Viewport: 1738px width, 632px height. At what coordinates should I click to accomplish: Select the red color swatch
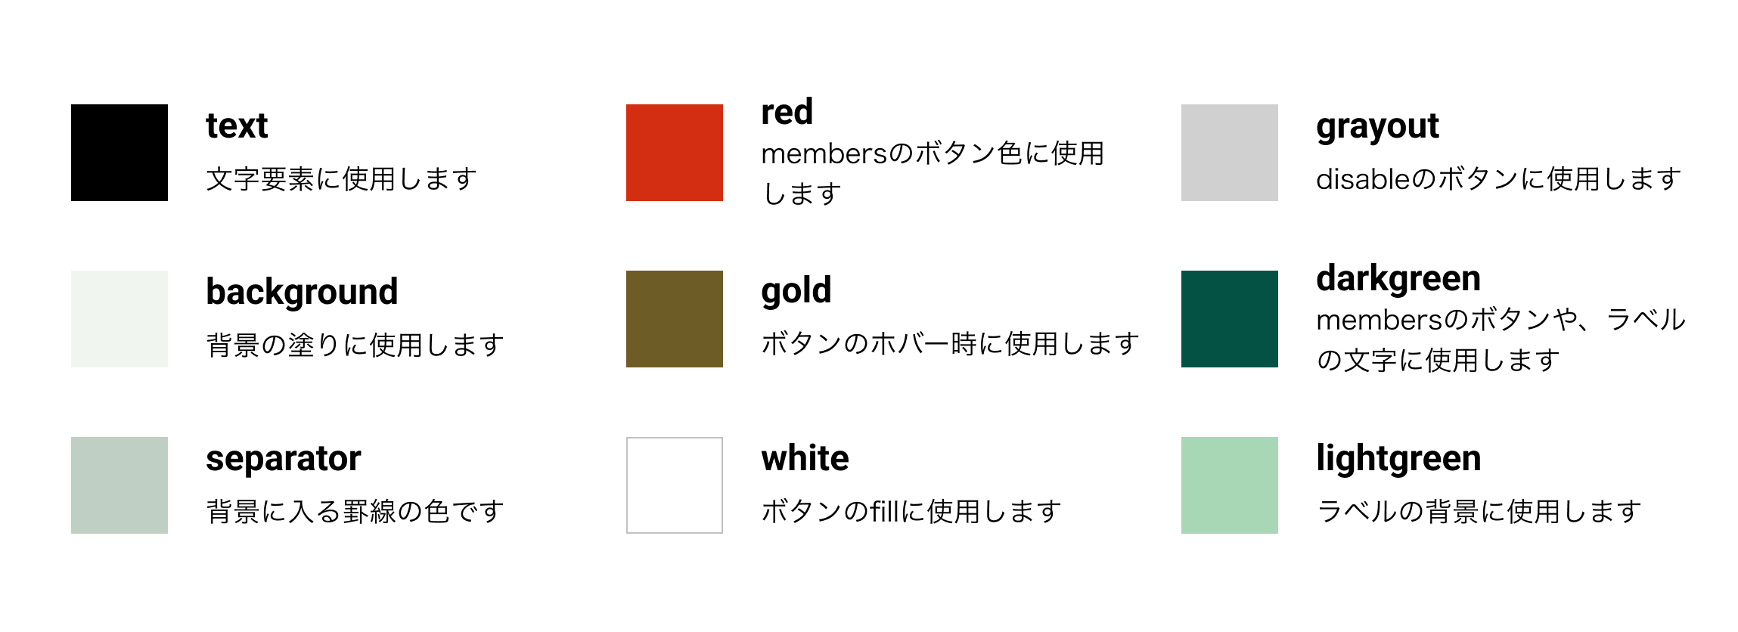click(x=674, y=153)
